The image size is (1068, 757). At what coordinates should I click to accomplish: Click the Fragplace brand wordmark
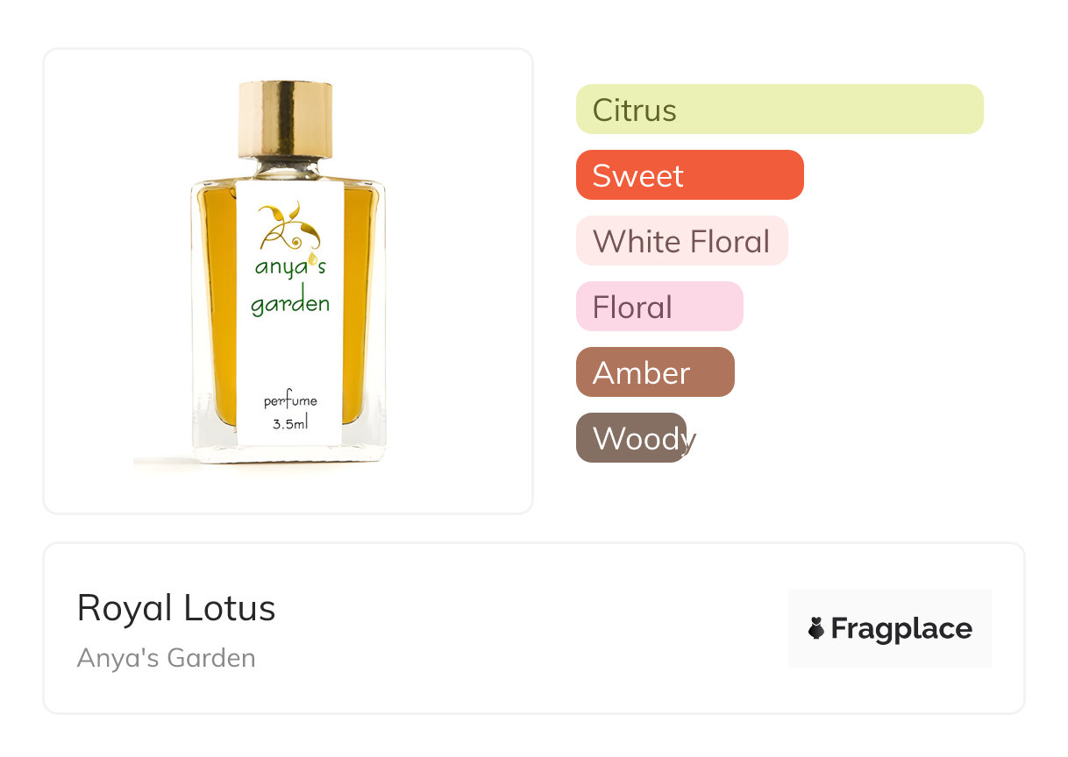coord(901,628)
